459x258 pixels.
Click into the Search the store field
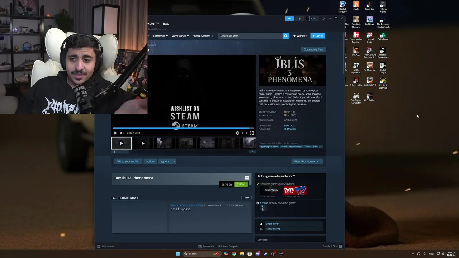[250, 36]
